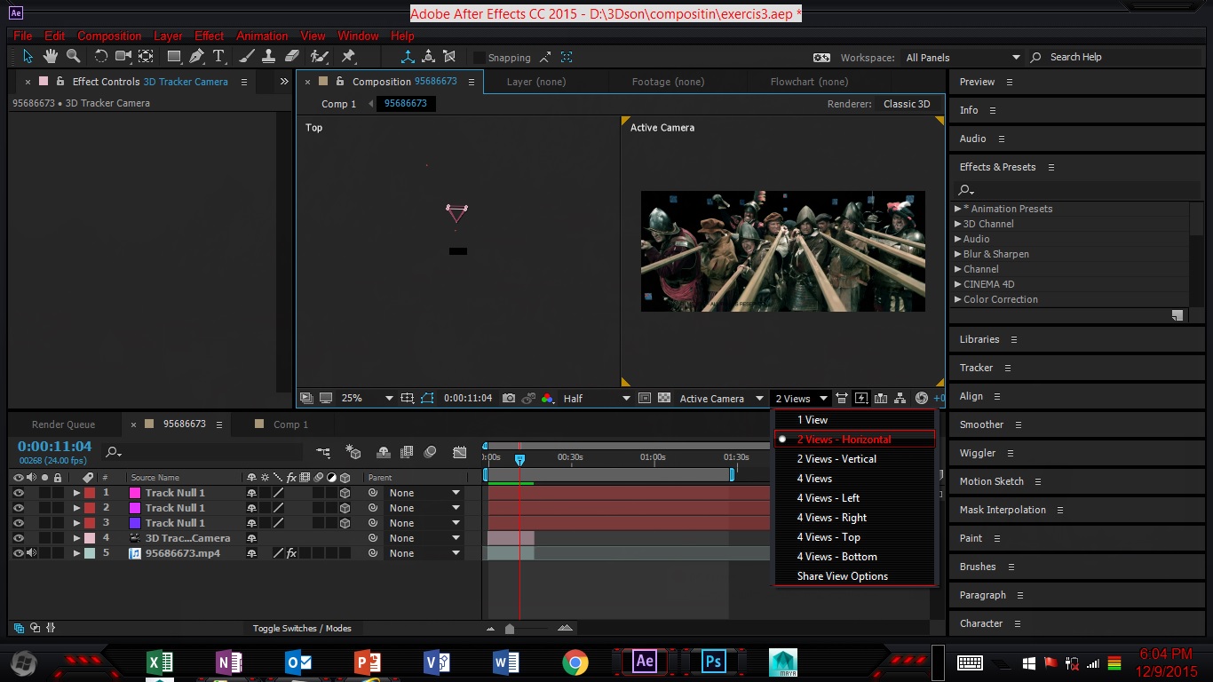Select the Selection arrow tool
Screen dimensions: 1213x682
[x=28, y=56]
